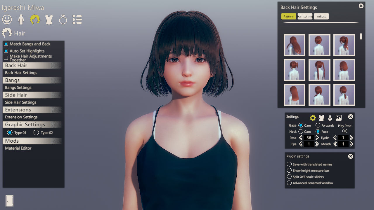Open the Material Editor
This screenshot has width=374, height=210.
tap(18, 148)
